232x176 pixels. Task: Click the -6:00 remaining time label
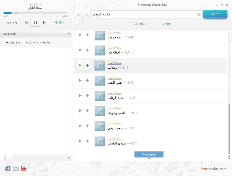click(x=64, y=16)
